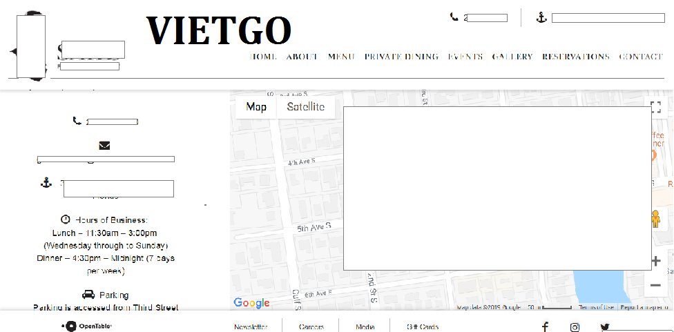Click Report a map error link

point(644,307)
